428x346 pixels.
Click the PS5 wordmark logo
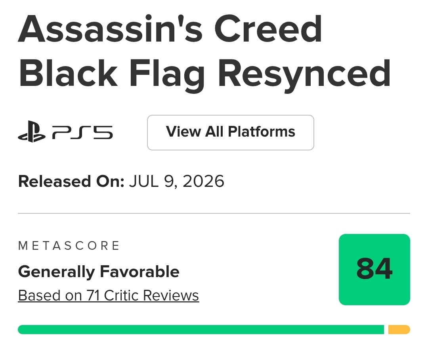point(82,132)
